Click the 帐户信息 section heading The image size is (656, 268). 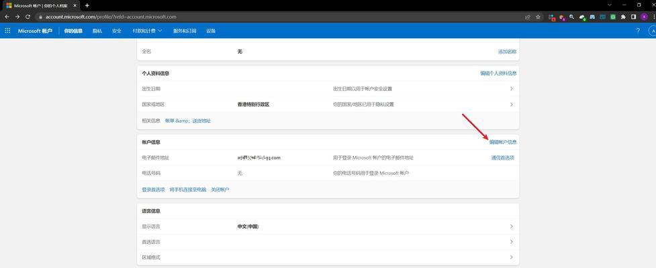151,142
